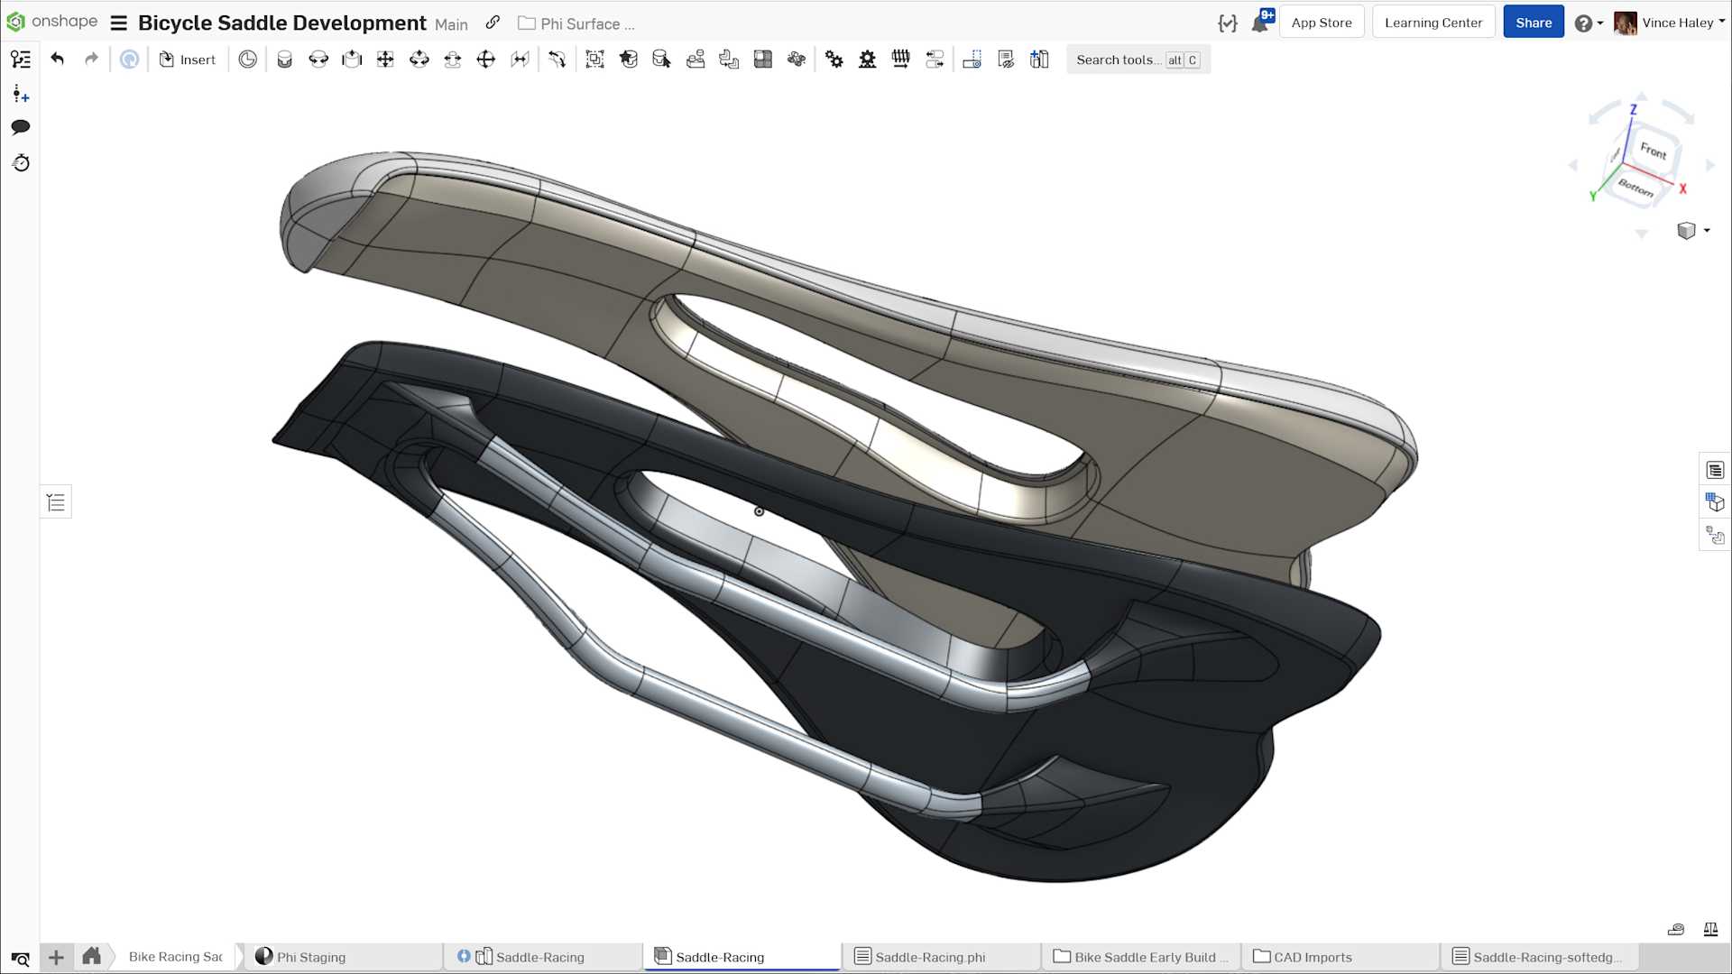This screenshot has height=974, width=1732.
Task: Open the help menu dropdown
Action: click(1589, 23)
